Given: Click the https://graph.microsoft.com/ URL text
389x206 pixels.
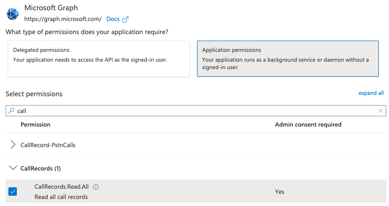Looking at the screenshot, I should tap(63, 19).
